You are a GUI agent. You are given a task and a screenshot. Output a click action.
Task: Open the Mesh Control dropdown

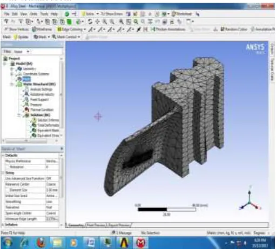pos(66,37)
